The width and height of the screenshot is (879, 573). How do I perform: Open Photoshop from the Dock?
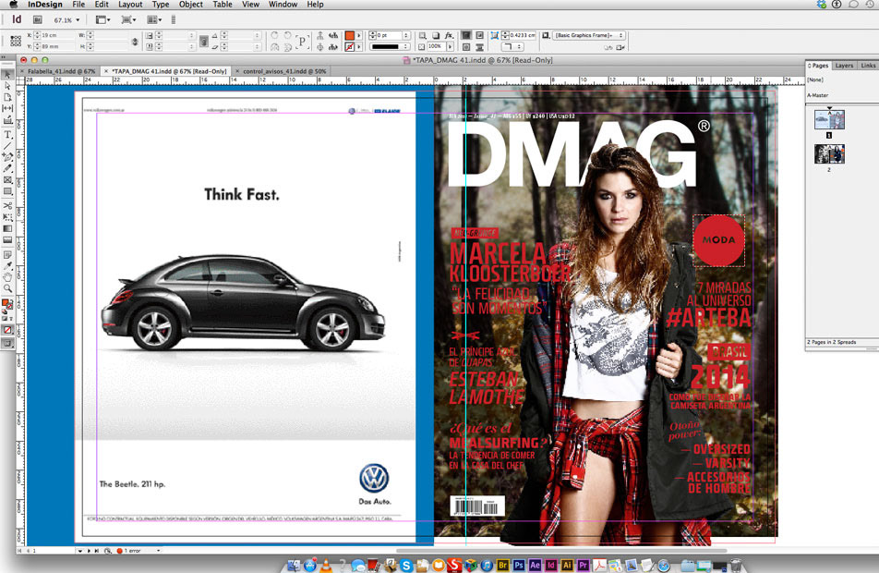coord(517,564)
